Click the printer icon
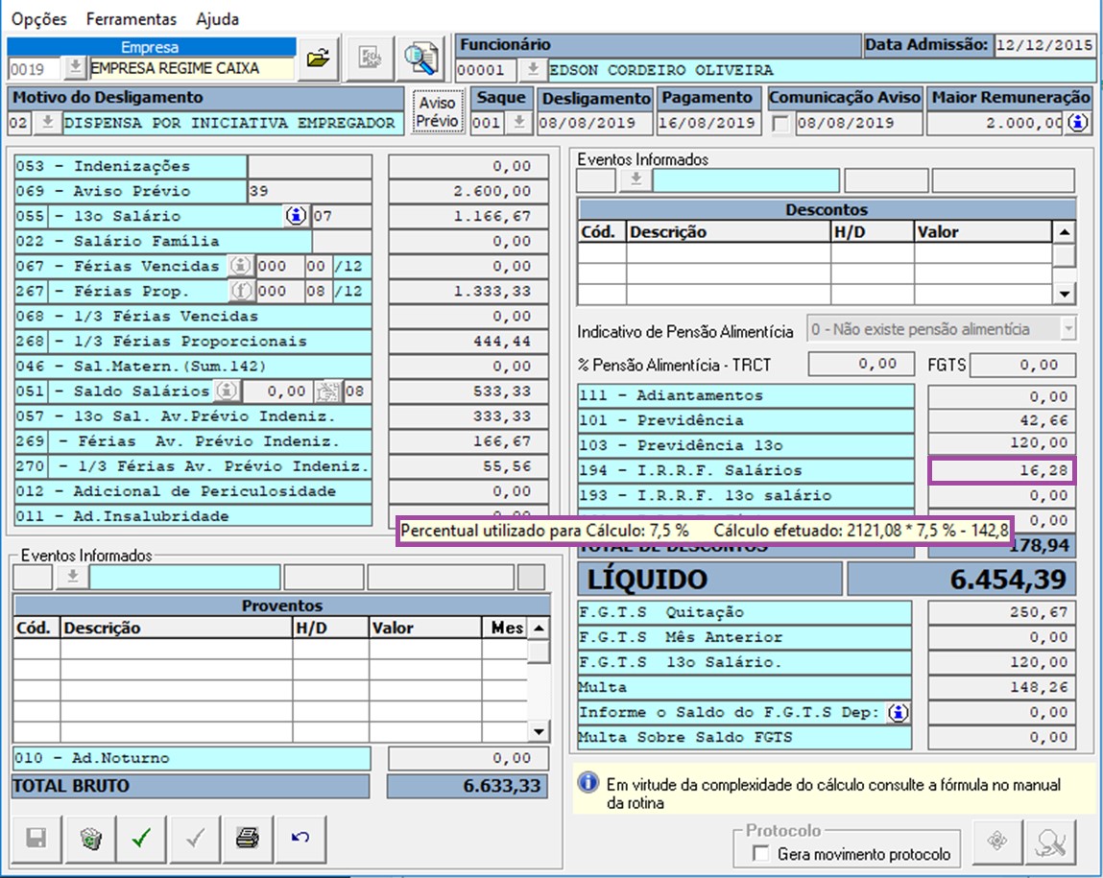The height and width of the screenshot is (878, 1103). 247,839
